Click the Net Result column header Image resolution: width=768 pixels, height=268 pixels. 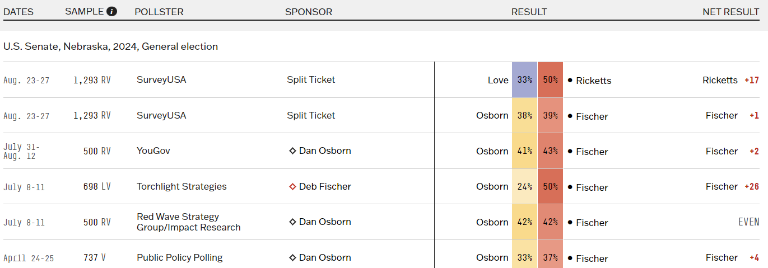pyautogui.click(x=730, y=12)
